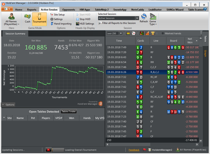Click the yellow rewind arrows toolbar icon
This screenshot has height=154, width=210.
point(128,33)
